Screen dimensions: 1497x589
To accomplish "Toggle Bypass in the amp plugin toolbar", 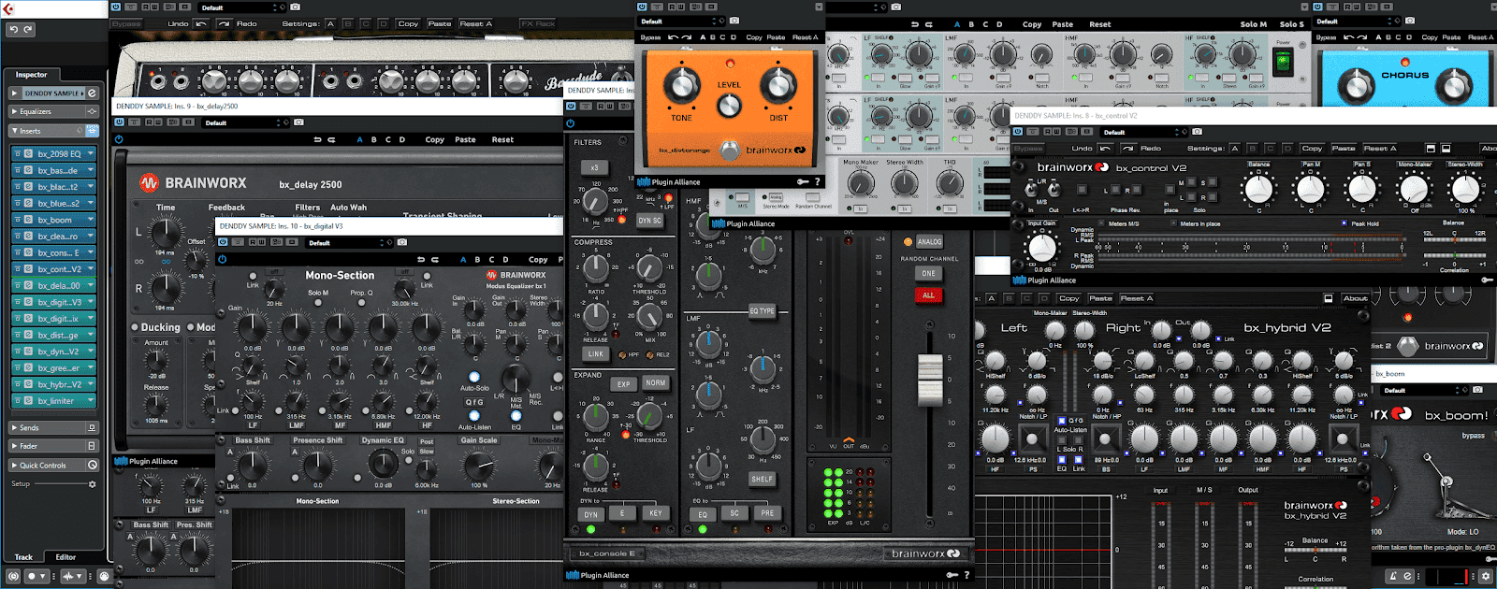I will pos(125,23).
